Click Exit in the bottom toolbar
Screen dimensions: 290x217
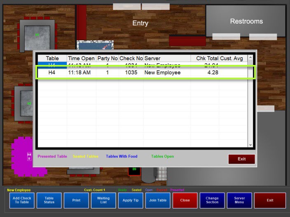tap(270, 200)
